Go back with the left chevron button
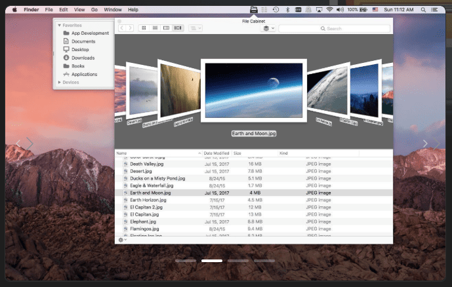The height and width of the screenshot is (287, 452). (122, 28)
